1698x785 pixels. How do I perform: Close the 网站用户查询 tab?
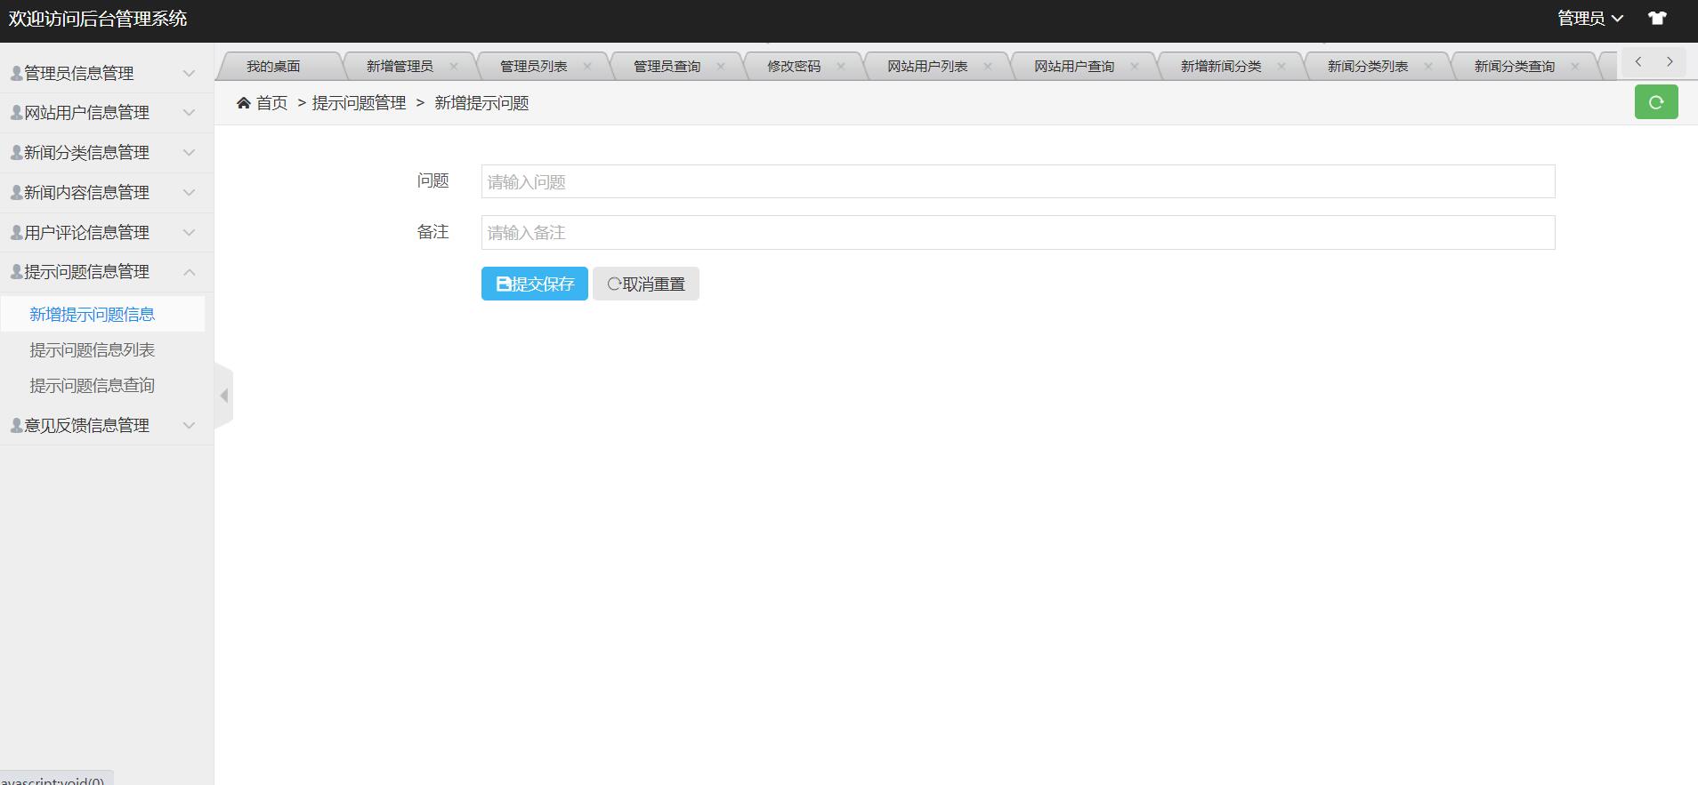1135,66
